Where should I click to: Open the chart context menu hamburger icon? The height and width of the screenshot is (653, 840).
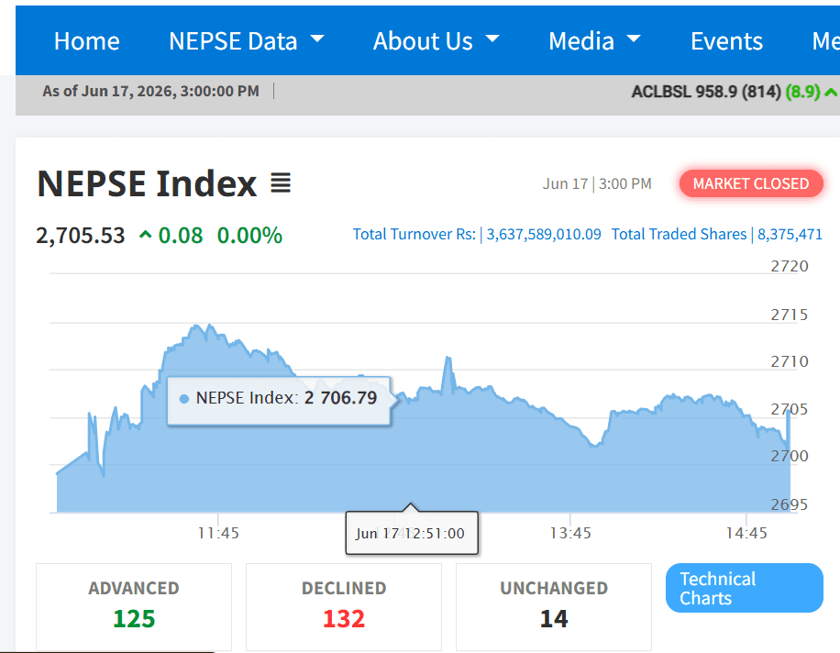[281, 183]
